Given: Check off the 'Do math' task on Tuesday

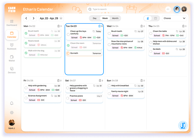Looking at the screenshot, I should click(68, 53).
